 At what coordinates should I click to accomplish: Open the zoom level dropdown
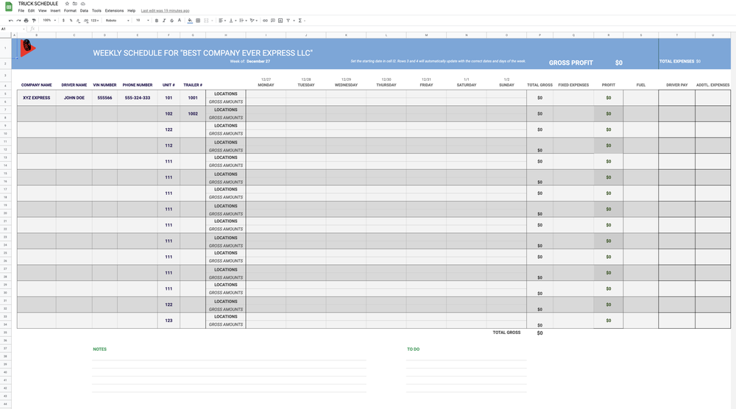pyautogui.click(x=49, y=21)
